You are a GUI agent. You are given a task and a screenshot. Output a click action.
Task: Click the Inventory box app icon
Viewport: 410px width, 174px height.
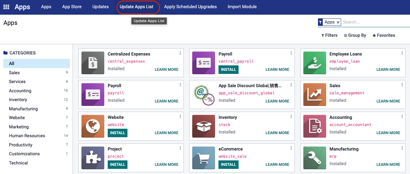[x=203, y=126]
